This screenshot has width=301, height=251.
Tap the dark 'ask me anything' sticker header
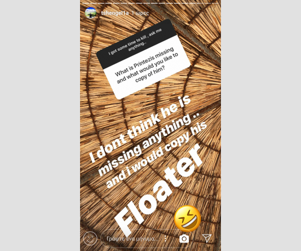(x=136, y=43)
